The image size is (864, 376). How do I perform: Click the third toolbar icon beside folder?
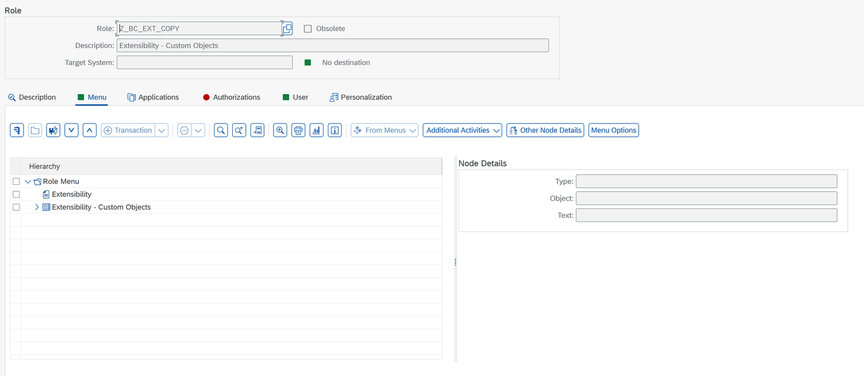(53, 130)
